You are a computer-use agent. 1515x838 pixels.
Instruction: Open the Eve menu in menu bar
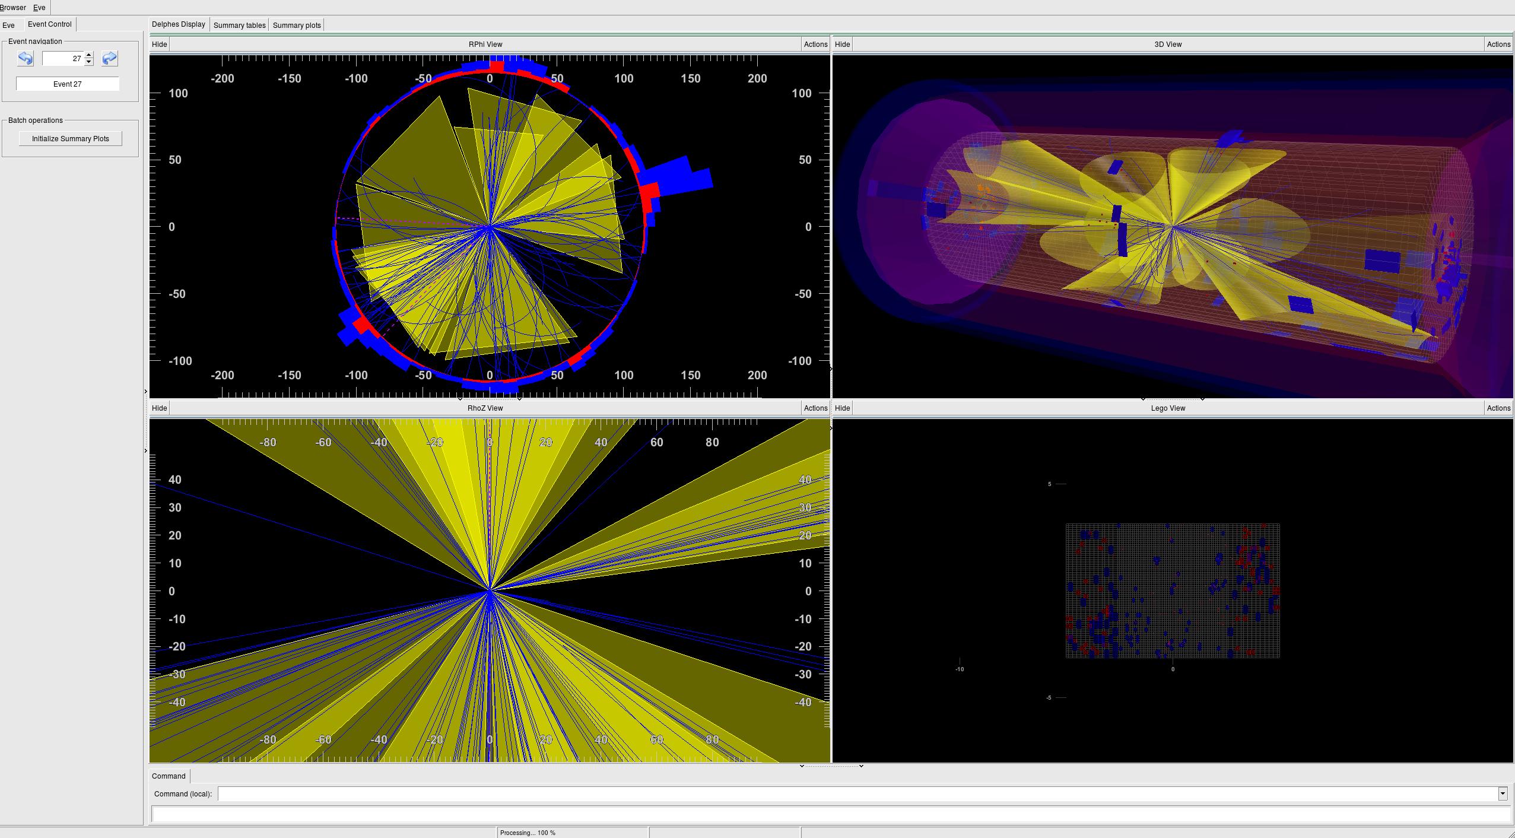click(39, 7)
